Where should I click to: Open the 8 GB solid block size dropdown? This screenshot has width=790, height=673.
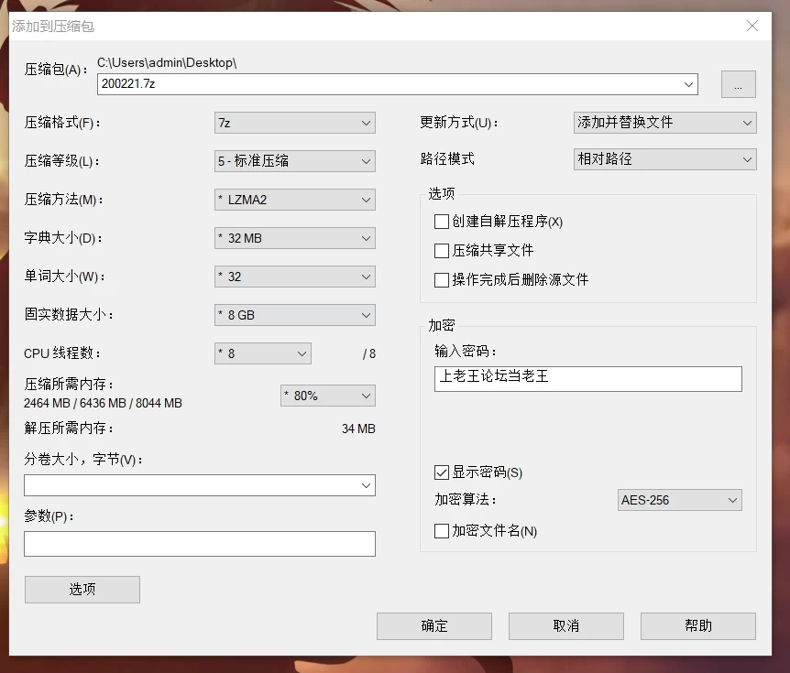pos(295,315)
